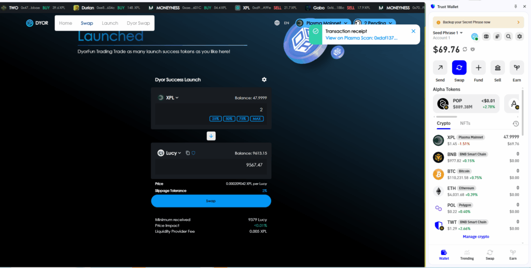The width and height of the screenshot is (531, 268).
Task: Pin the Trust Wallet panel
Action: [516, 6]
